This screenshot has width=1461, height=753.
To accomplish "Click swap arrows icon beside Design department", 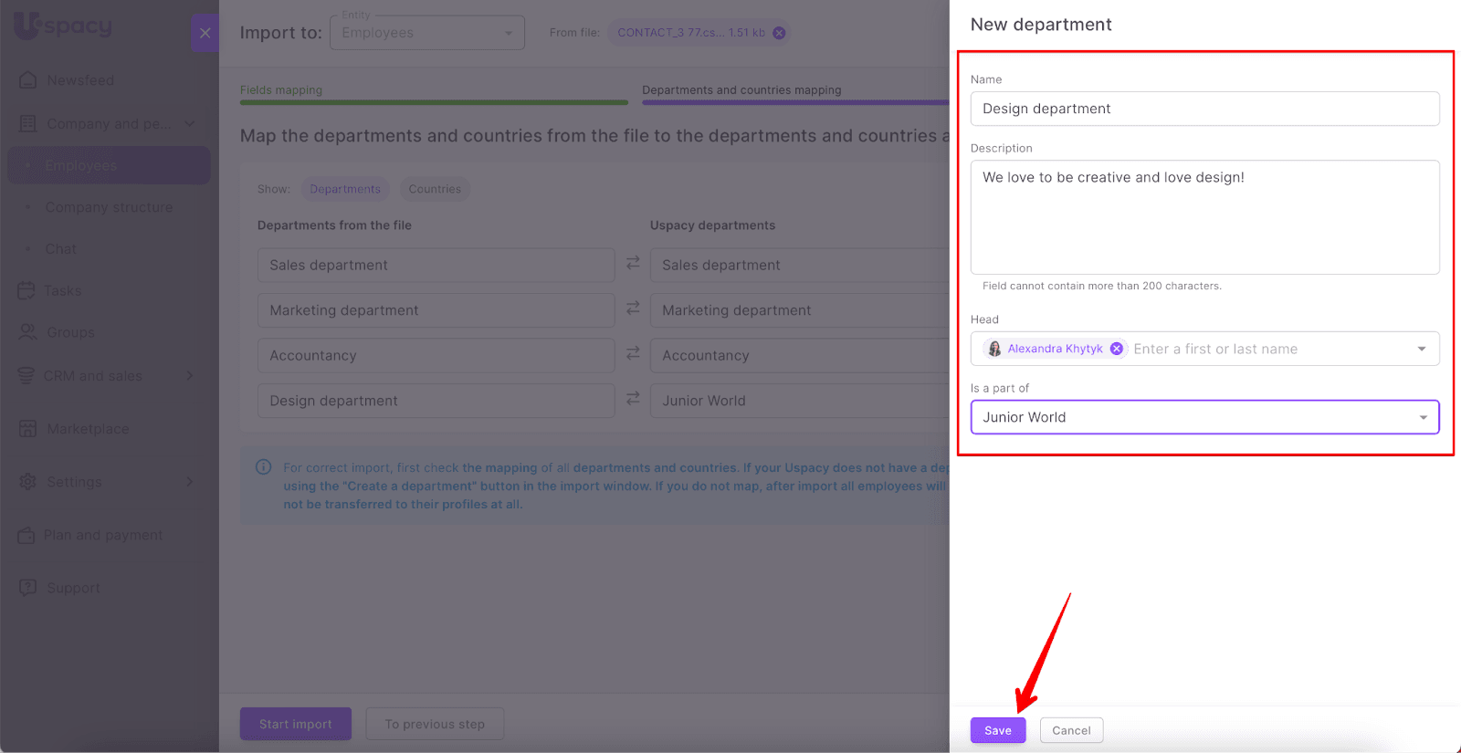I will coord(633,399).
